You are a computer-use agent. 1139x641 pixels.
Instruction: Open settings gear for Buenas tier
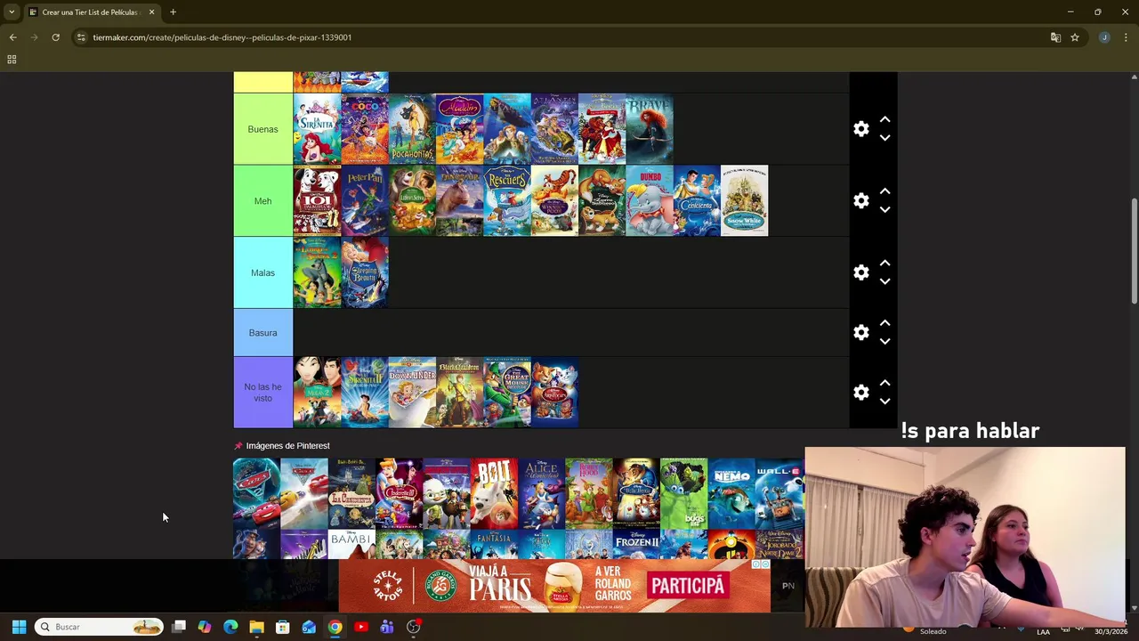point(860,129)
